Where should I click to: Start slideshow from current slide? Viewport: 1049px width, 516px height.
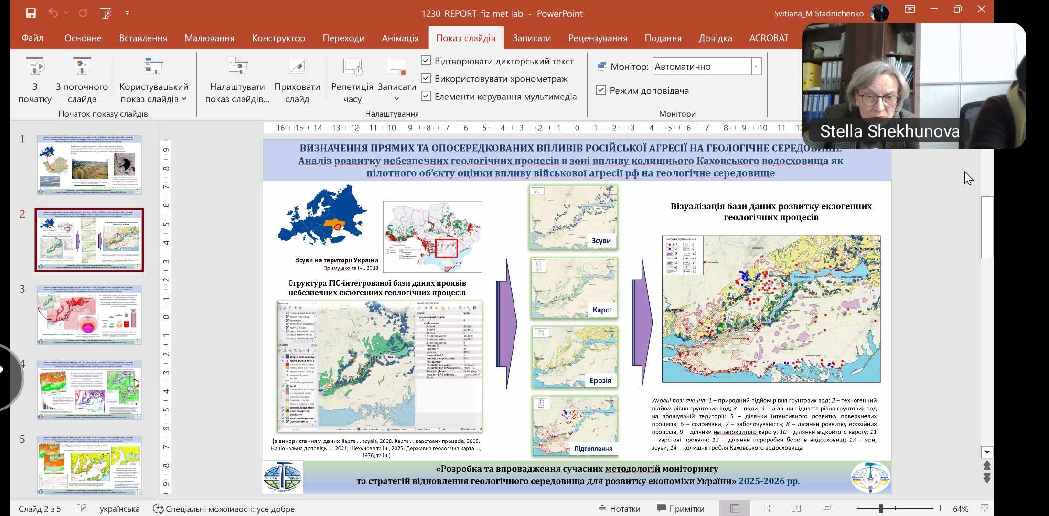coord(82,67)
